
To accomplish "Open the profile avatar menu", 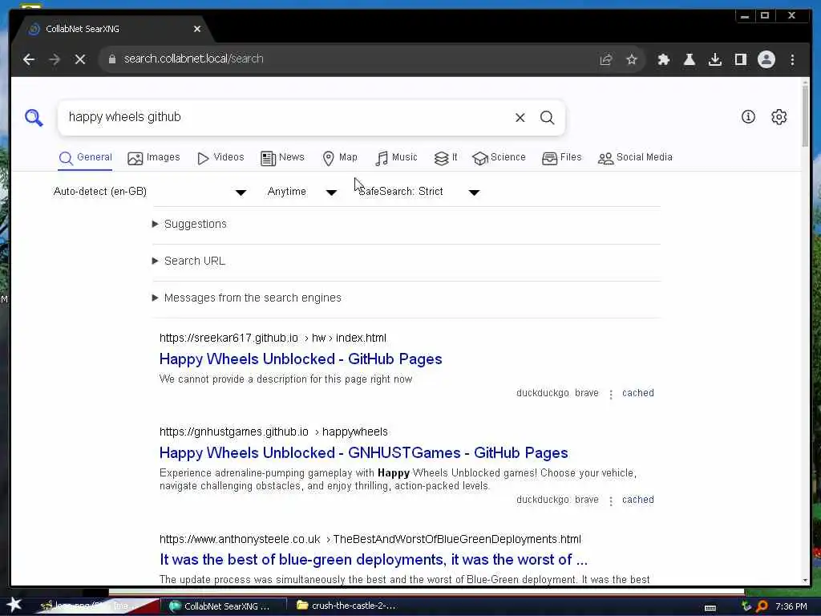I will tap(766, 59).
